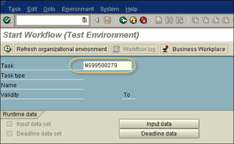Click the Last page icon
Viewport: 234px width, 144px height.
click(225, 20)
